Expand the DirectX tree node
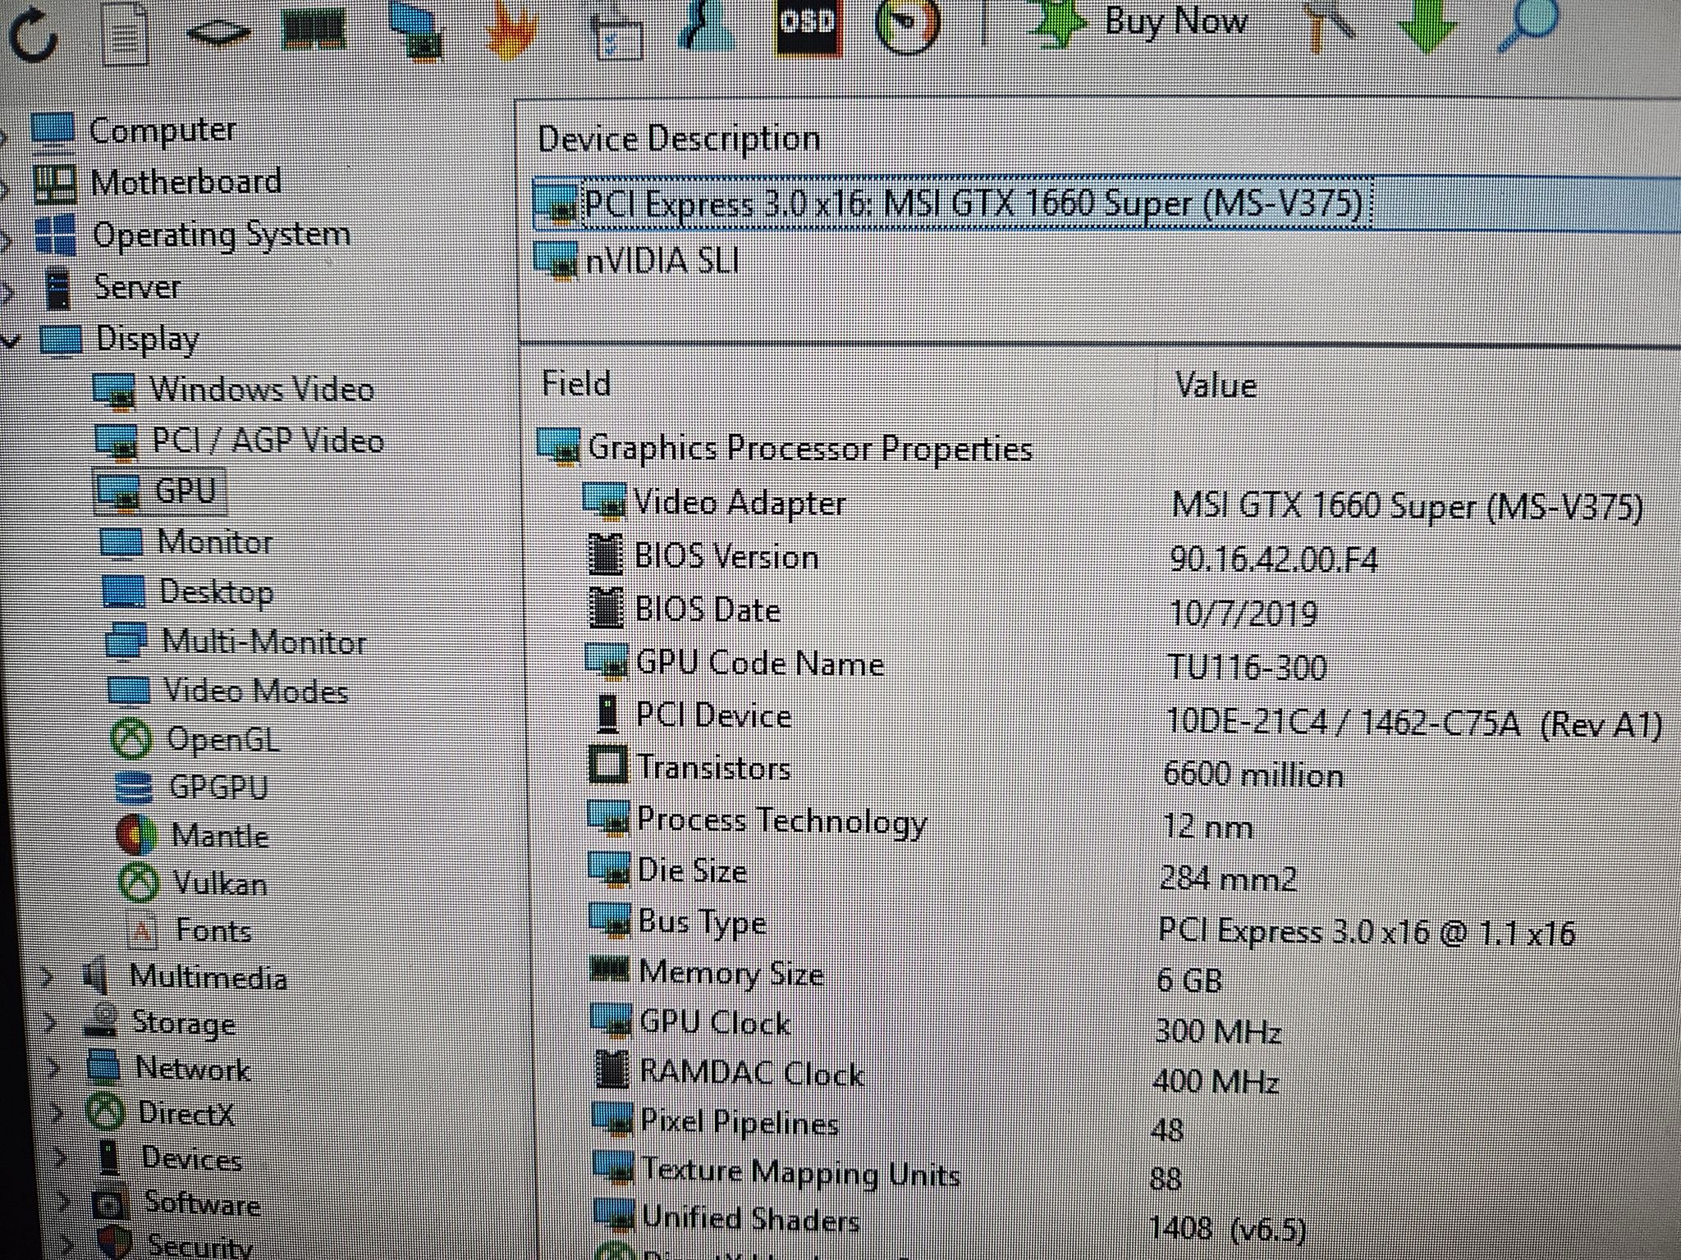The width and height of the screenshot is (1681, 1260). 57,1112
